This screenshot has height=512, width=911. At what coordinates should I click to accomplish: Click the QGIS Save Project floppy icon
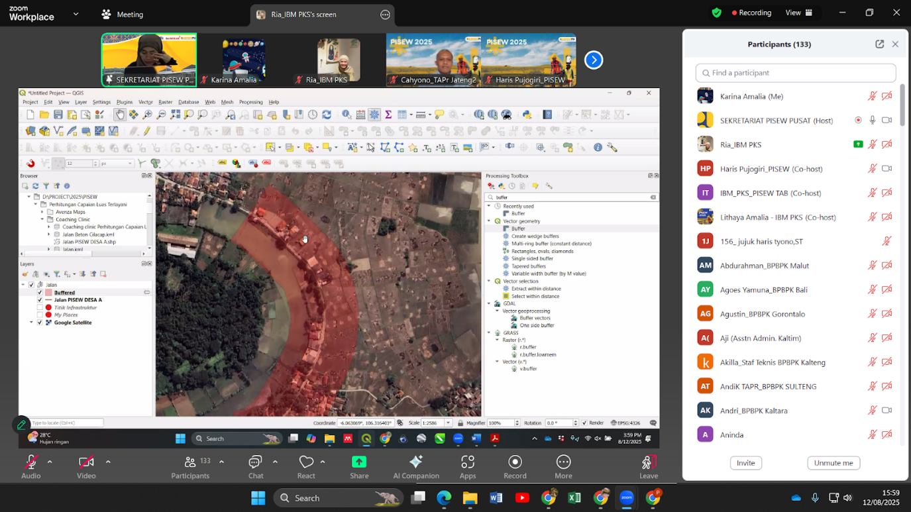tap(58, 115)
